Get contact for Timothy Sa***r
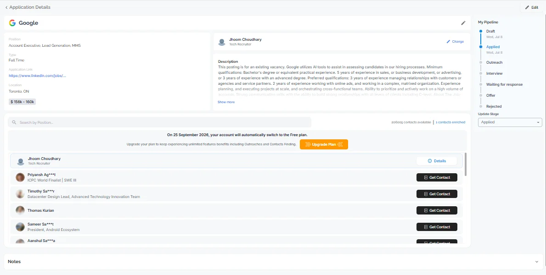 click(437, 194)
